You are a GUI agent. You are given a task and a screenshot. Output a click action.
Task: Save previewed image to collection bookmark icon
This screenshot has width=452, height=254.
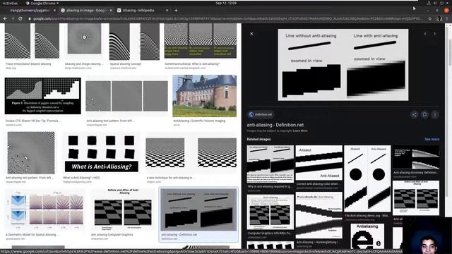424,114
